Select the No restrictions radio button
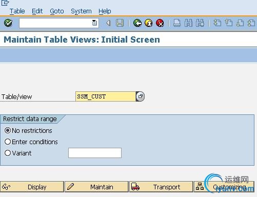257x197 pixels. [x=8, y=130]
